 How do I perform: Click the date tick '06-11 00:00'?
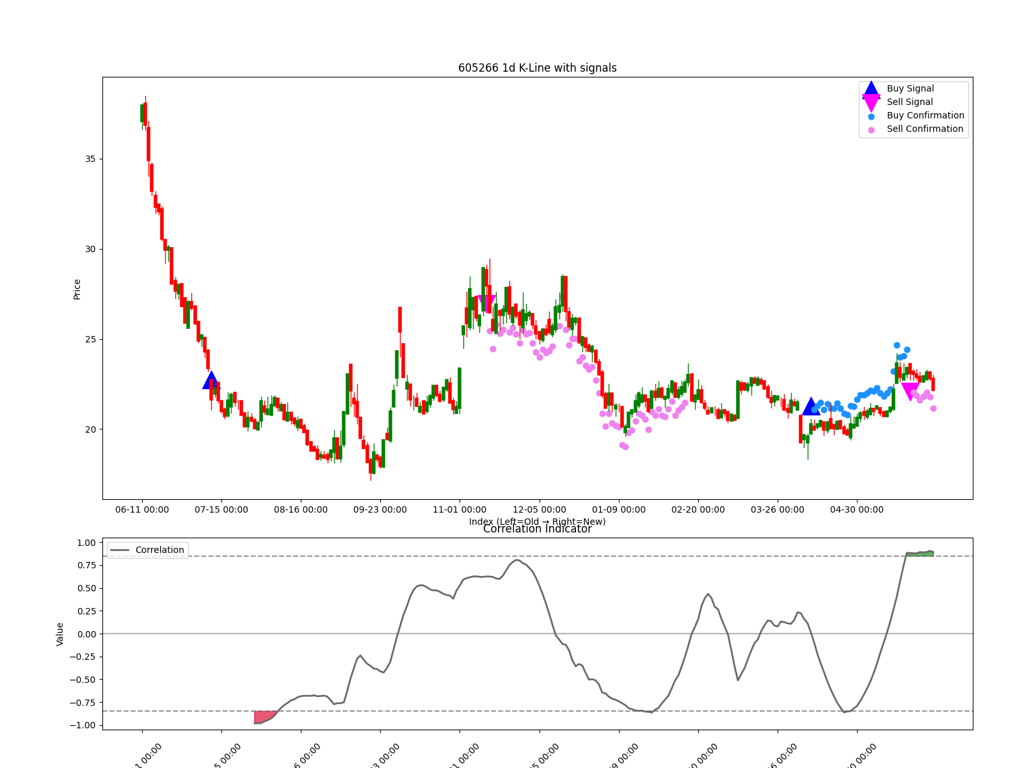tap(142, 509)
